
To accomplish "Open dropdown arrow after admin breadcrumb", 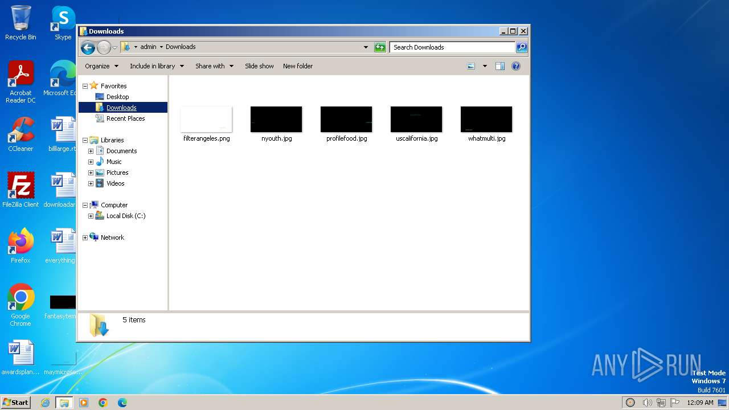I will pos(161,47).
